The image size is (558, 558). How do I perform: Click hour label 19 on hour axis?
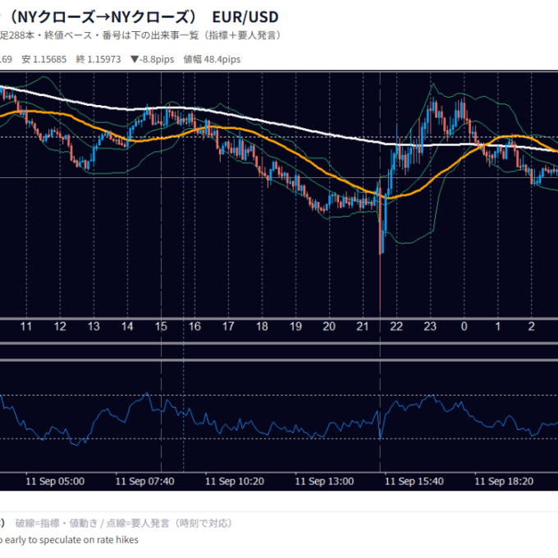coord(295,327)
